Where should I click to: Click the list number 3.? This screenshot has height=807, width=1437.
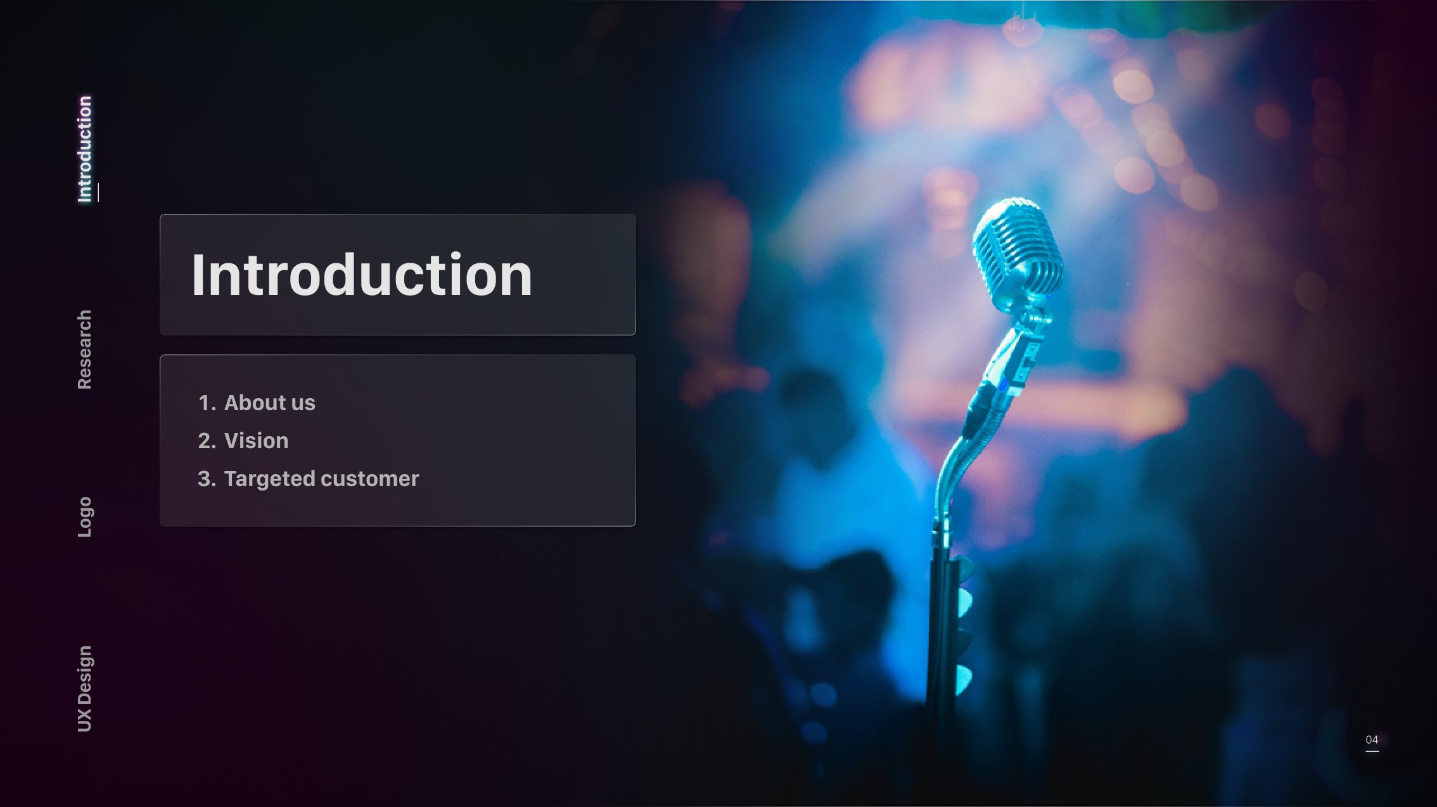click(207, 479)
